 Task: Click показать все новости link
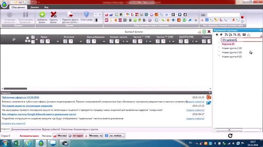click(x=13, y=123)
